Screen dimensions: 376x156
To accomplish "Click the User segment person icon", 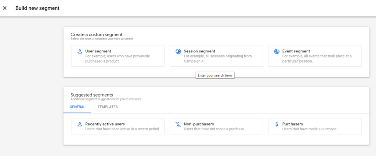I will pos(80,52).
